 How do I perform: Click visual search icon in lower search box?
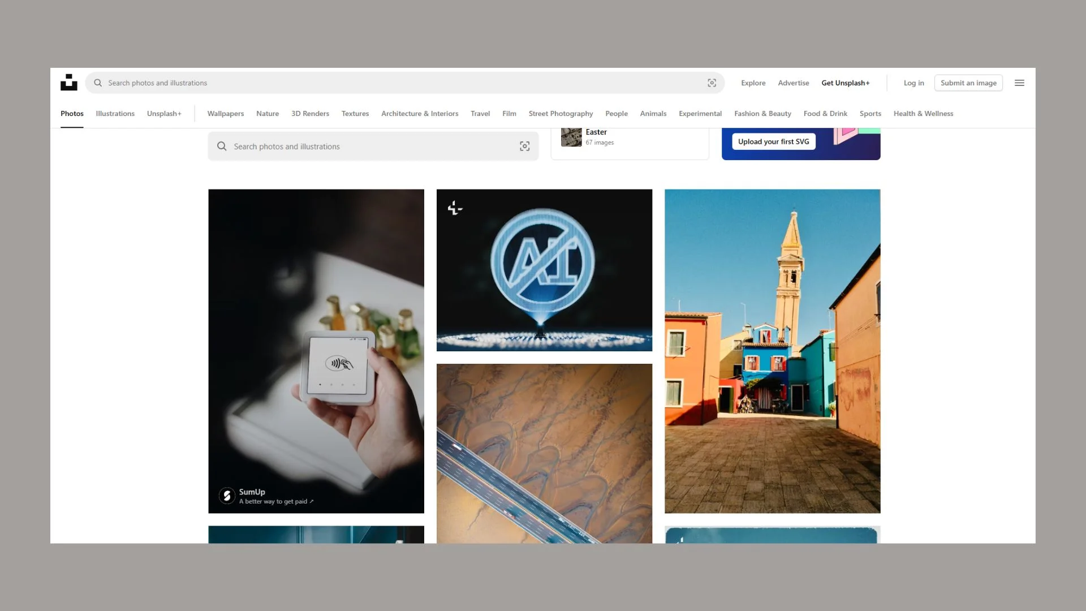click(524, 147)
